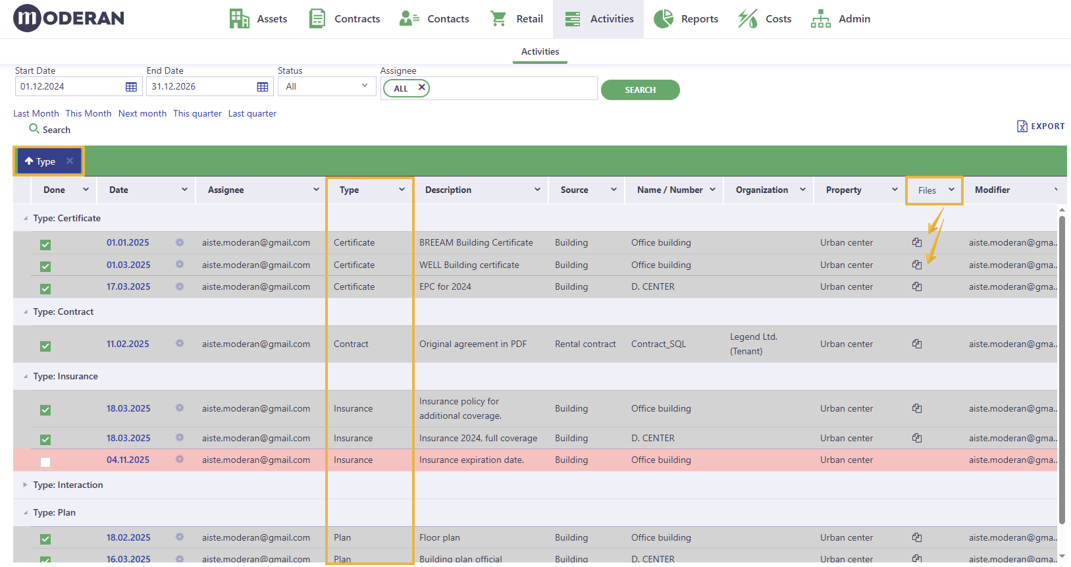The image size is (1071, 567).
Task: Uncheck Done for EPC for 2024
Action: (45, 288)
